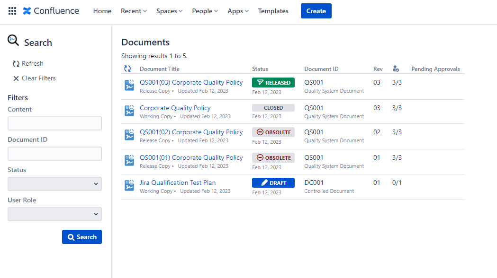Focus the Document ID filter field
Viewport: 497px width, 278px height.
pos(54,154)
